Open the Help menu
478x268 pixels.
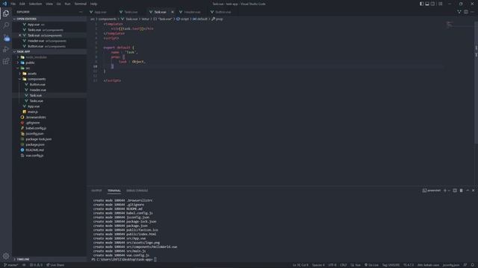click(93, 4)
